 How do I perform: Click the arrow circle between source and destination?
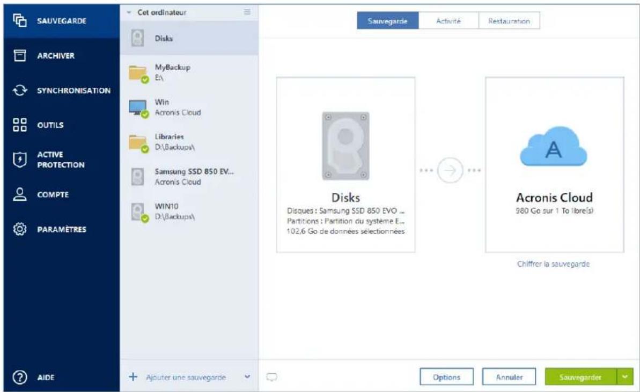[450, 170]
